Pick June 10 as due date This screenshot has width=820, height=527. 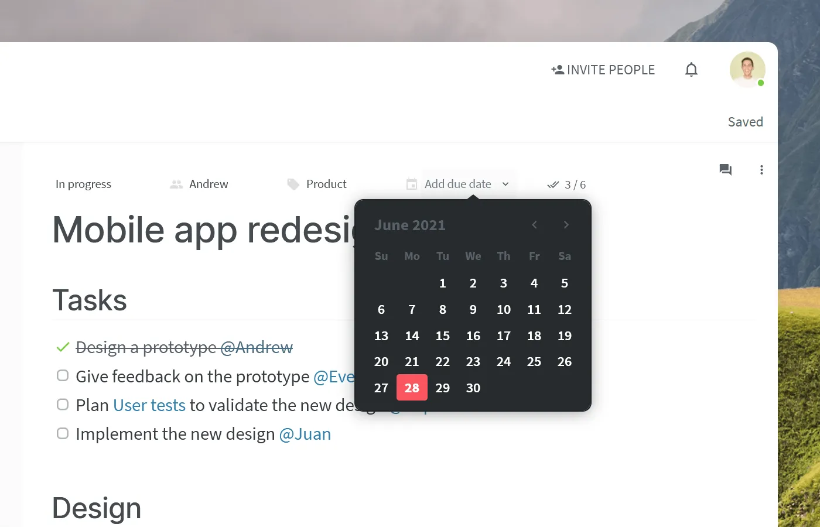(504, 310)
